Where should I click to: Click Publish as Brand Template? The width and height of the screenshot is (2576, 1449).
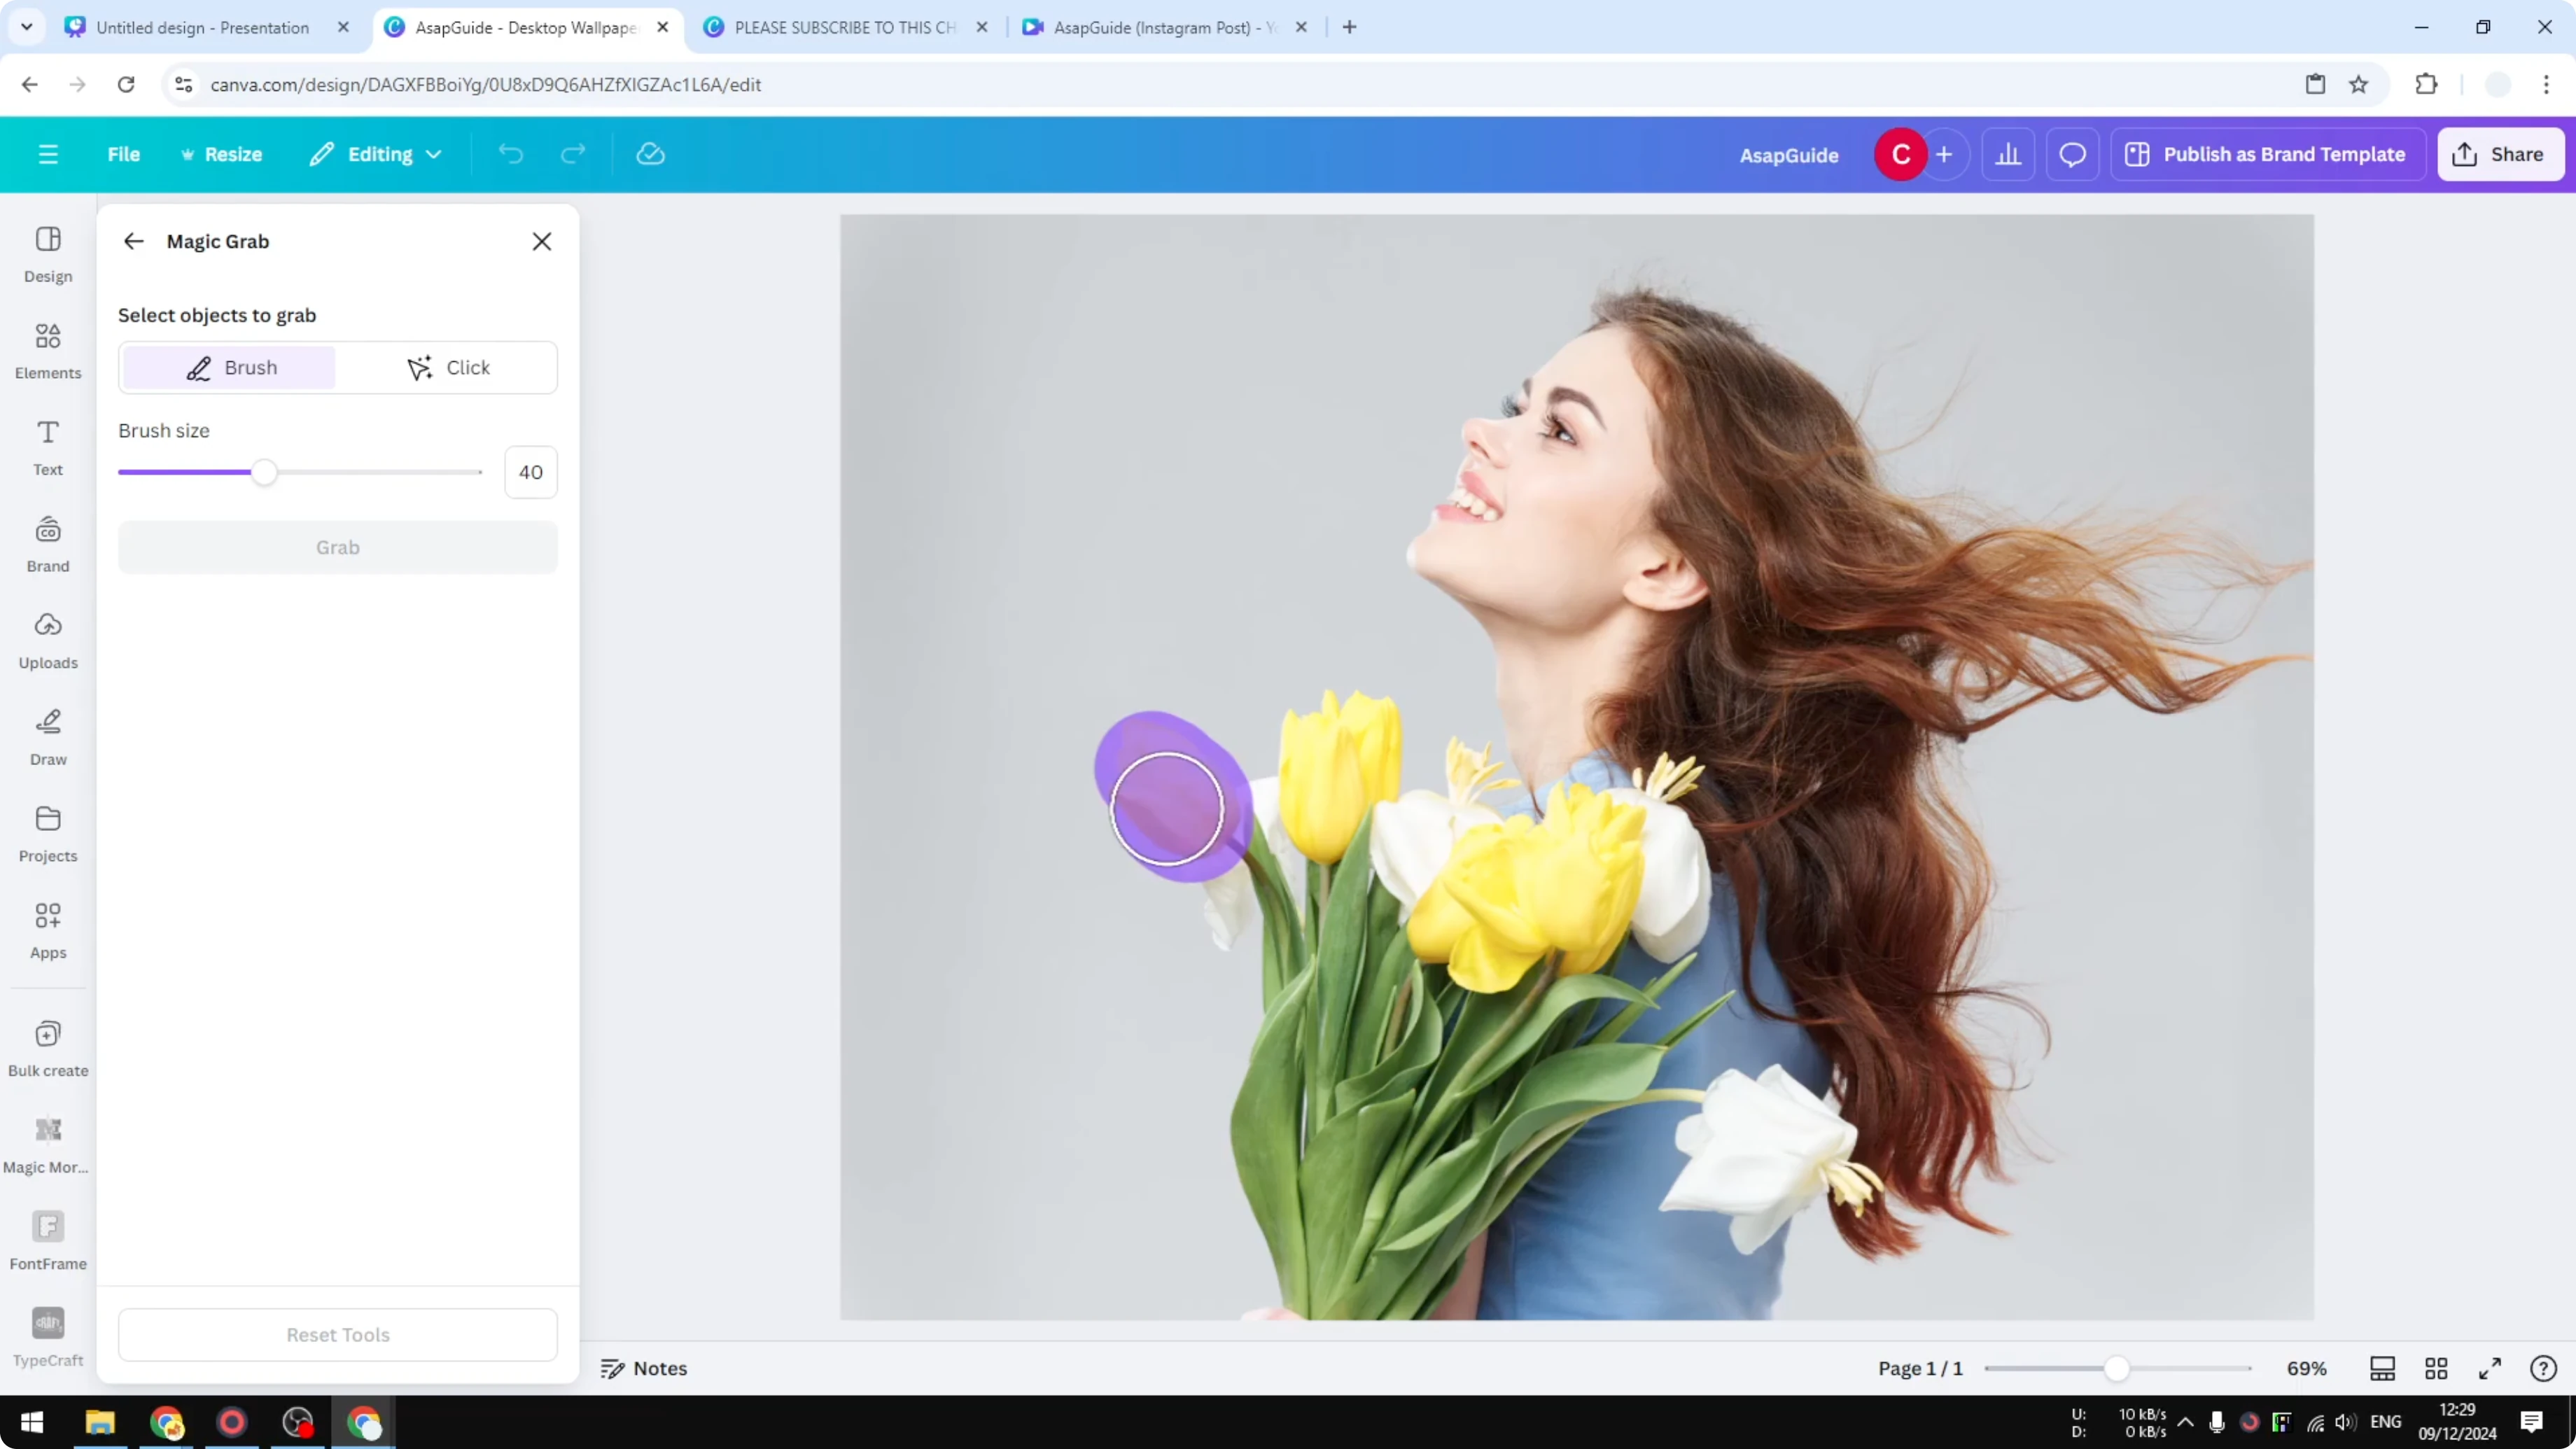2267,153
